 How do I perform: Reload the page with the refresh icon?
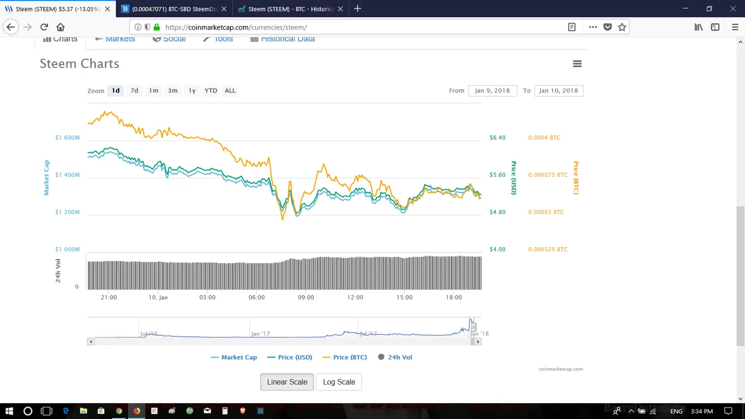pyautogui.click(x=44, y=27)
